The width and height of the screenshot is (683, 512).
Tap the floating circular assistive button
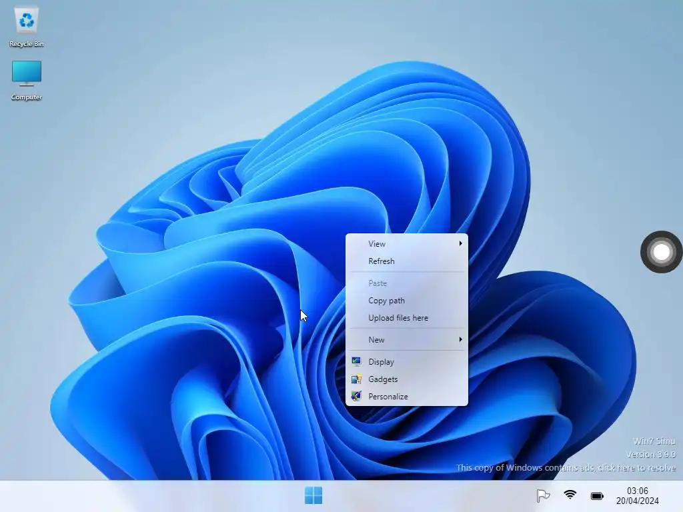pyautogui.click(x=661, y=252)
